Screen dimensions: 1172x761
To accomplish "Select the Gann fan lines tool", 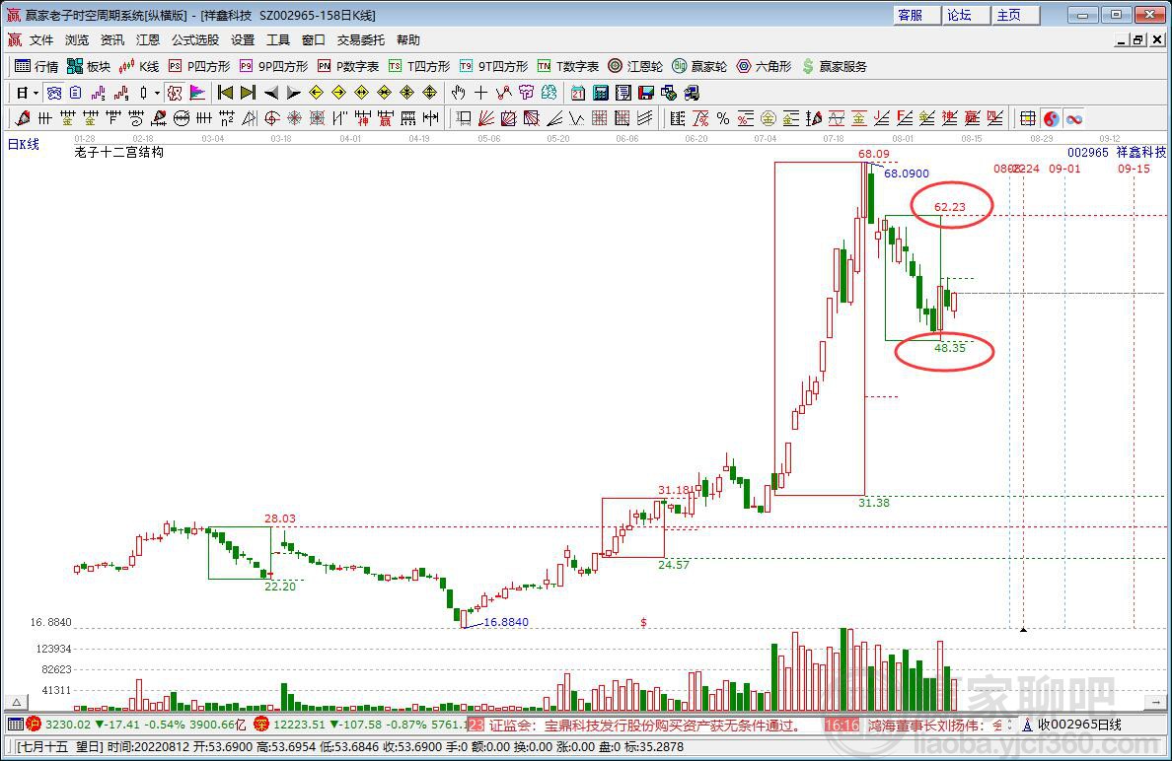I will pos(485,118).
